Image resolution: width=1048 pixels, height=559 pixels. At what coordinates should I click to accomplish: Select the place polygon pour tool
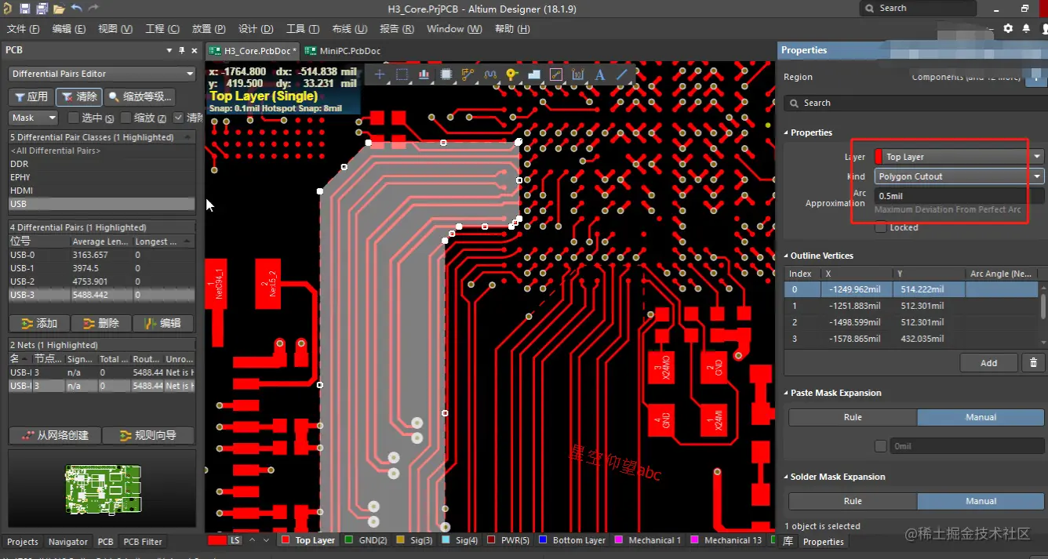click(x=534, y=74)
